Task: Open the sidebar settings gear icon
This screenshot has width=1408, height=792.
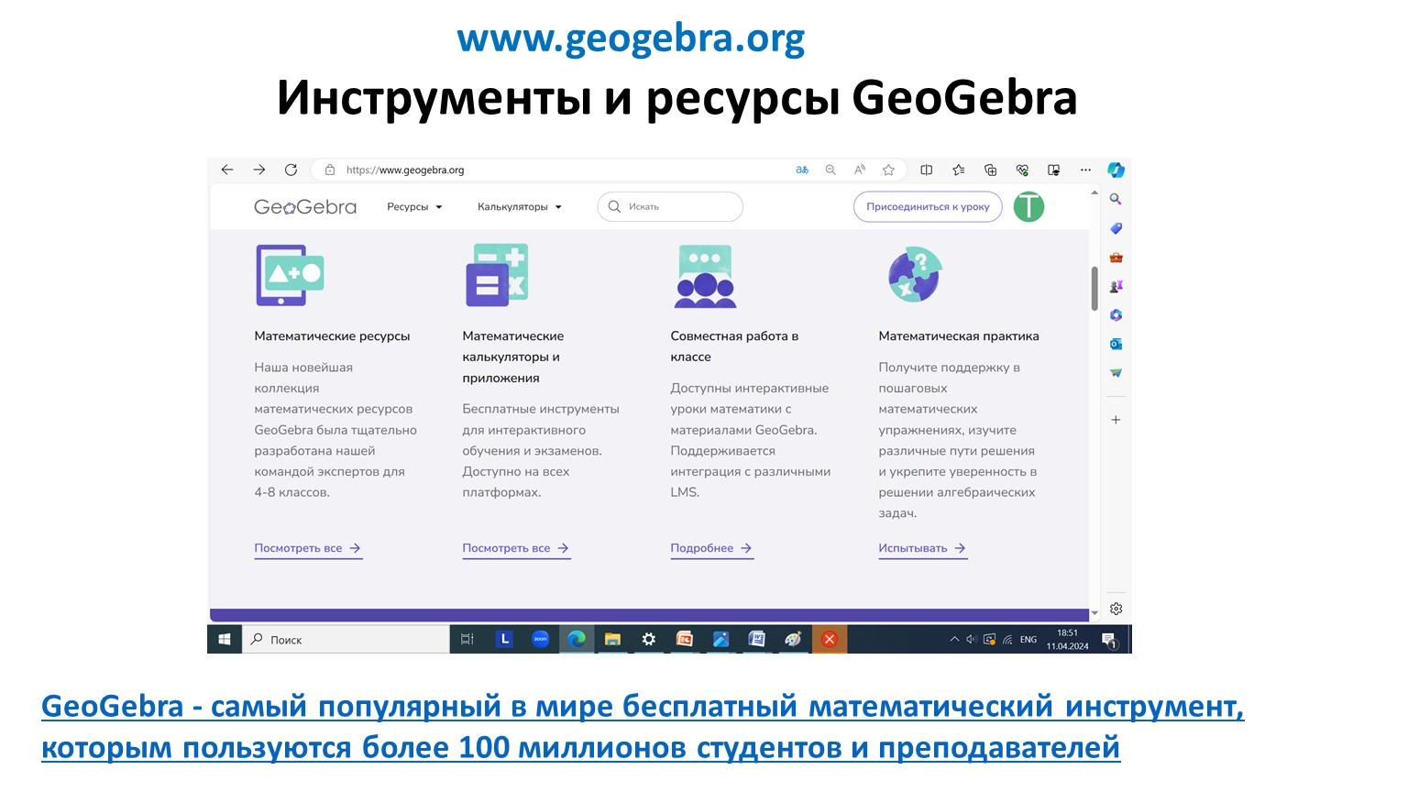Action: coord(1116,609)
